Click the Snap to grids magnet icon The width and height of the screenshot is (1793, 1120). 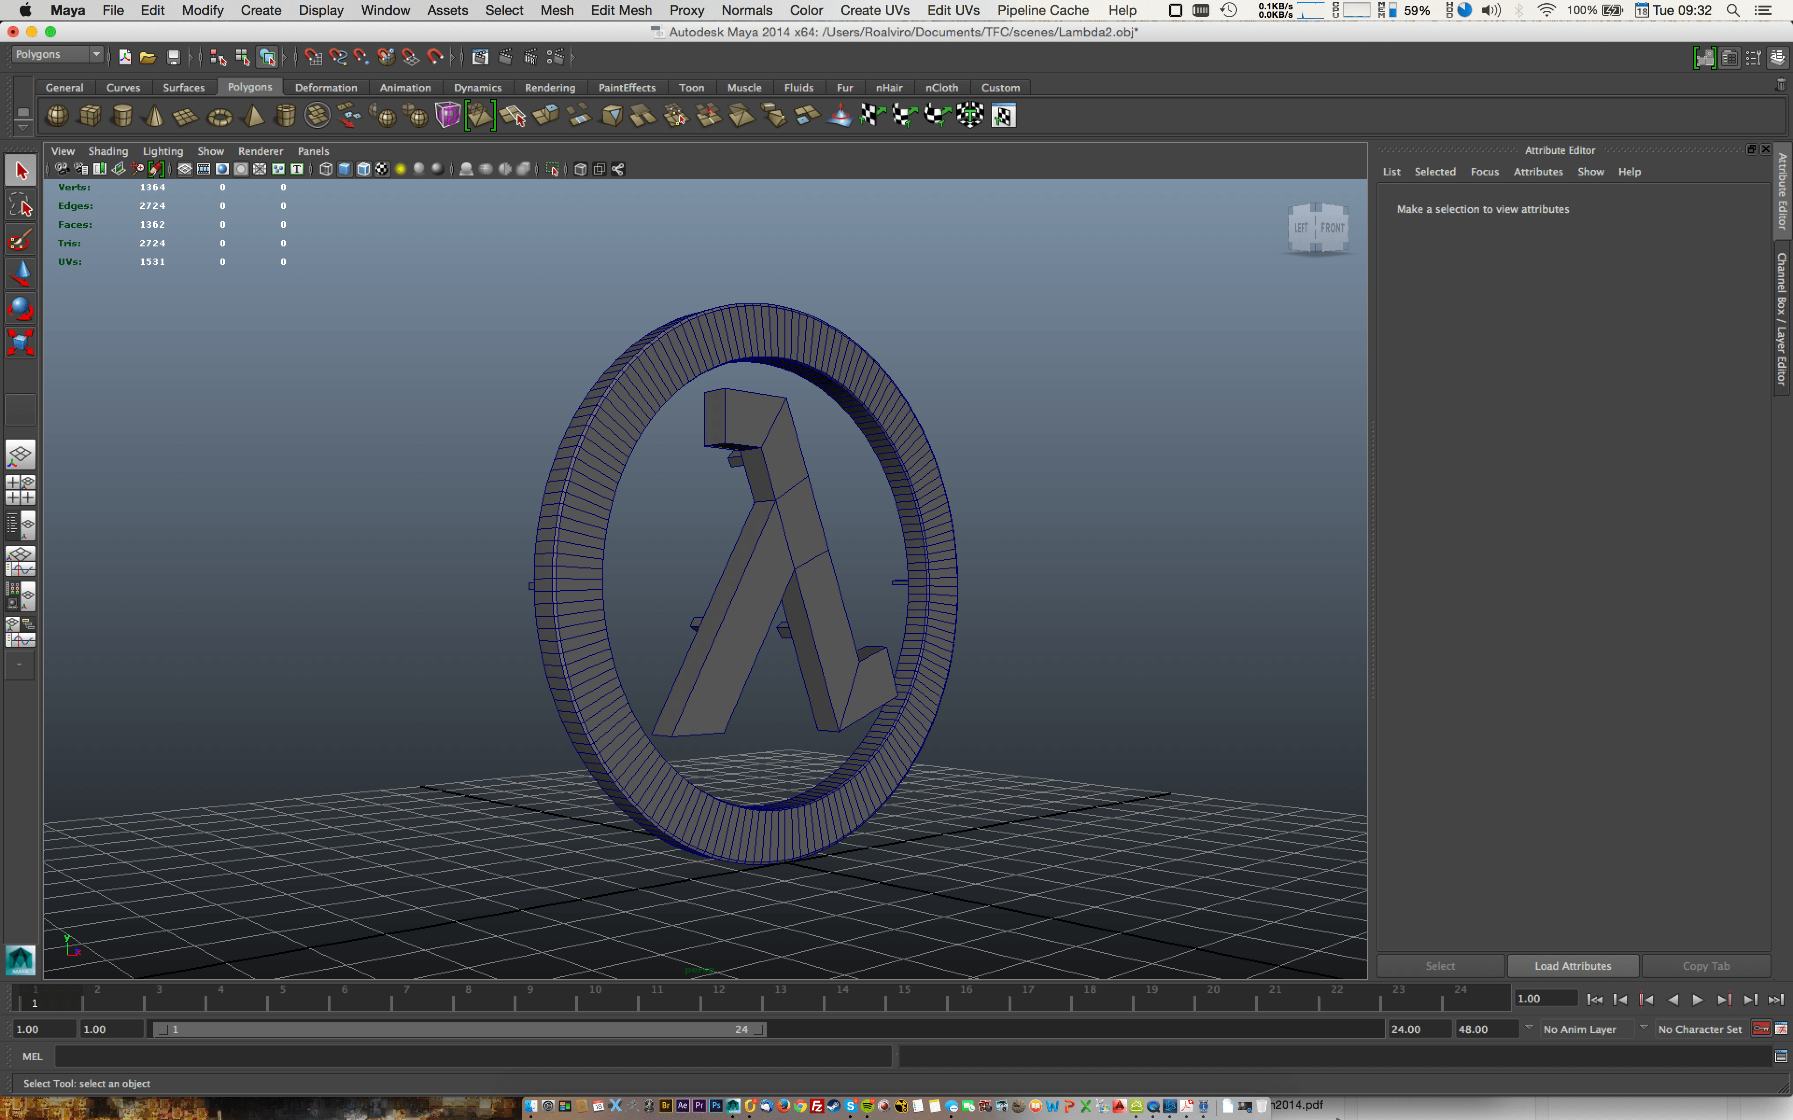(x=313, y=57)
